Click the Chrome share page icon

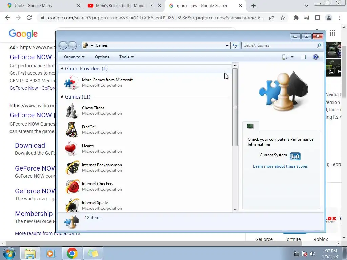272,18
